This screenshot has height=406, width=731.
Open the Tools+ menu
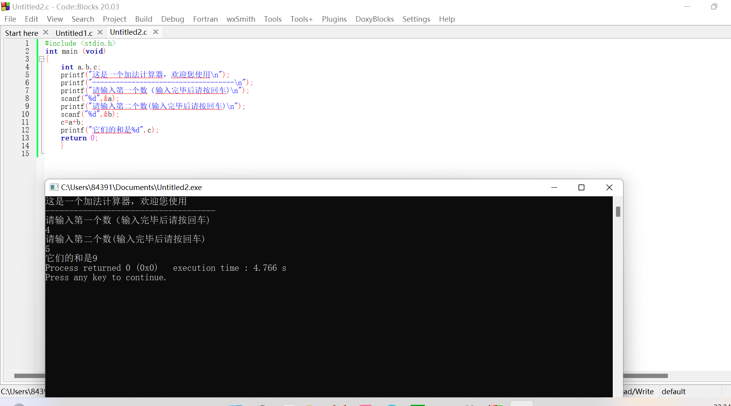tap(301, 19)
